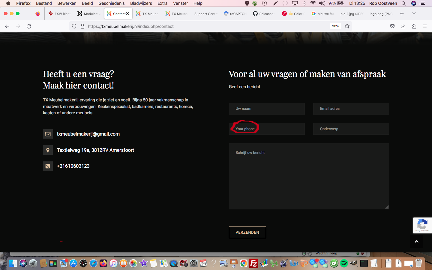Open the Bluetooth status menu
This screenshot has height=270, width=432.
click(x=304, y=3)
